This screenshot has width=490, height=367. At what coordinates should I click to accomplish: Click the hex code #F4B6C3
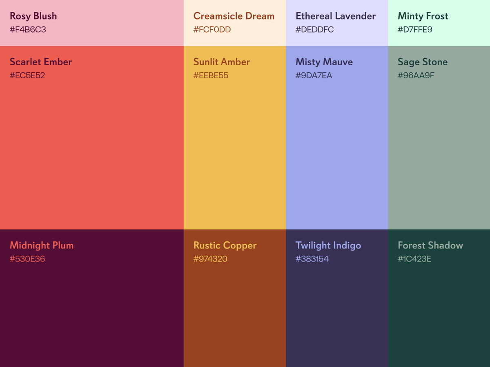tap(28, 29)
